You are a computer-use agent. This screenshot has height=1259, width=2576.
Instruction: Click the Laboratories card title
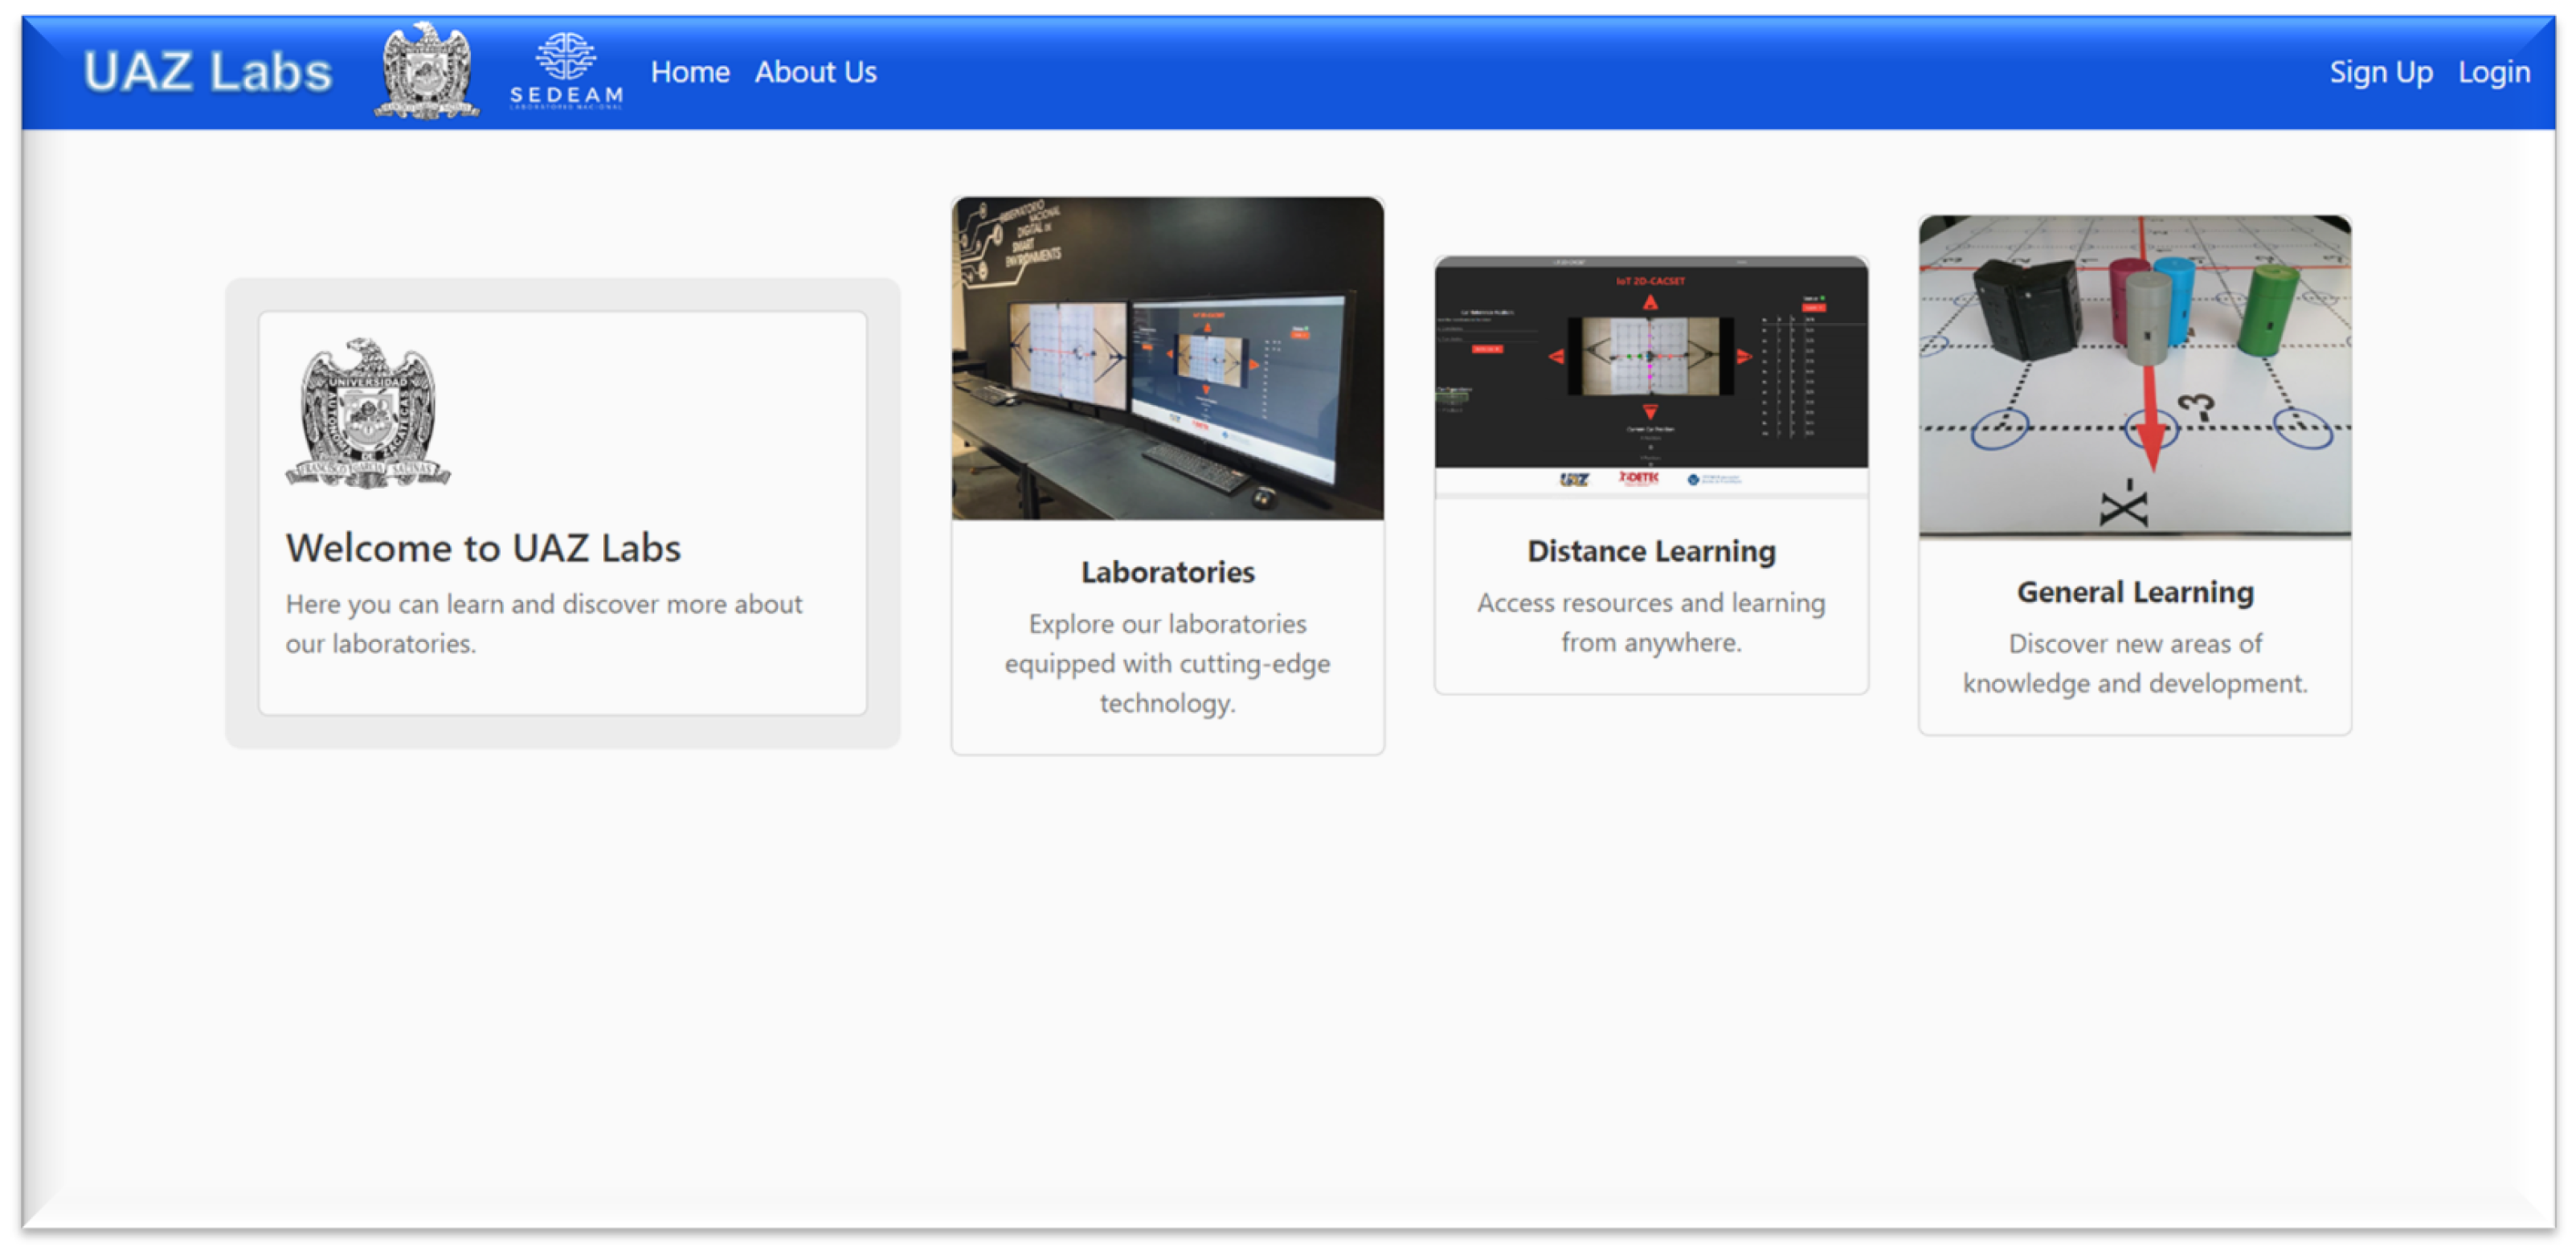1167,572
